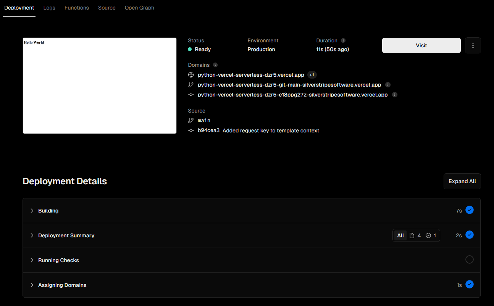The image size is (494, 306).
Task: Click the branch icon beside main
Action: [191, 120]
